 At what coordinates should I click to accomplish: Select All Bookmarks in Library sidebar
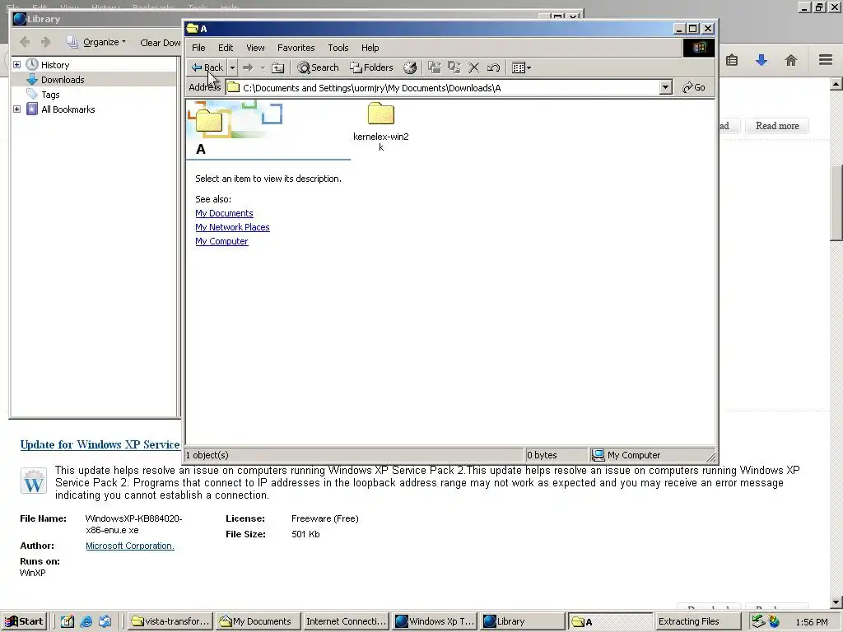point(68,109)
